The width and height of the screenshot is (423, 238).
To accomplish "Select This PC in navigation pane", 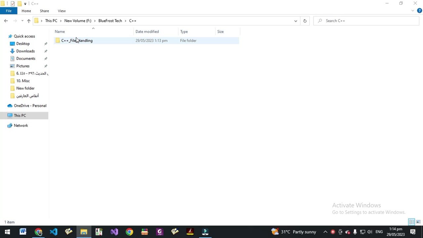I will [20, 115].
